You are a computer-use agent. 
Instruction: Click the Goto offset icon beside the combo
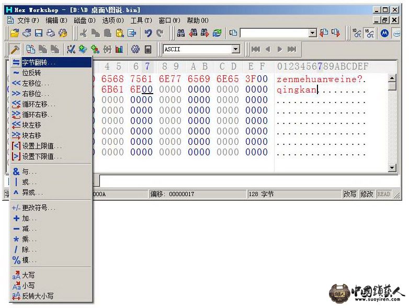(x=233, y=33)
